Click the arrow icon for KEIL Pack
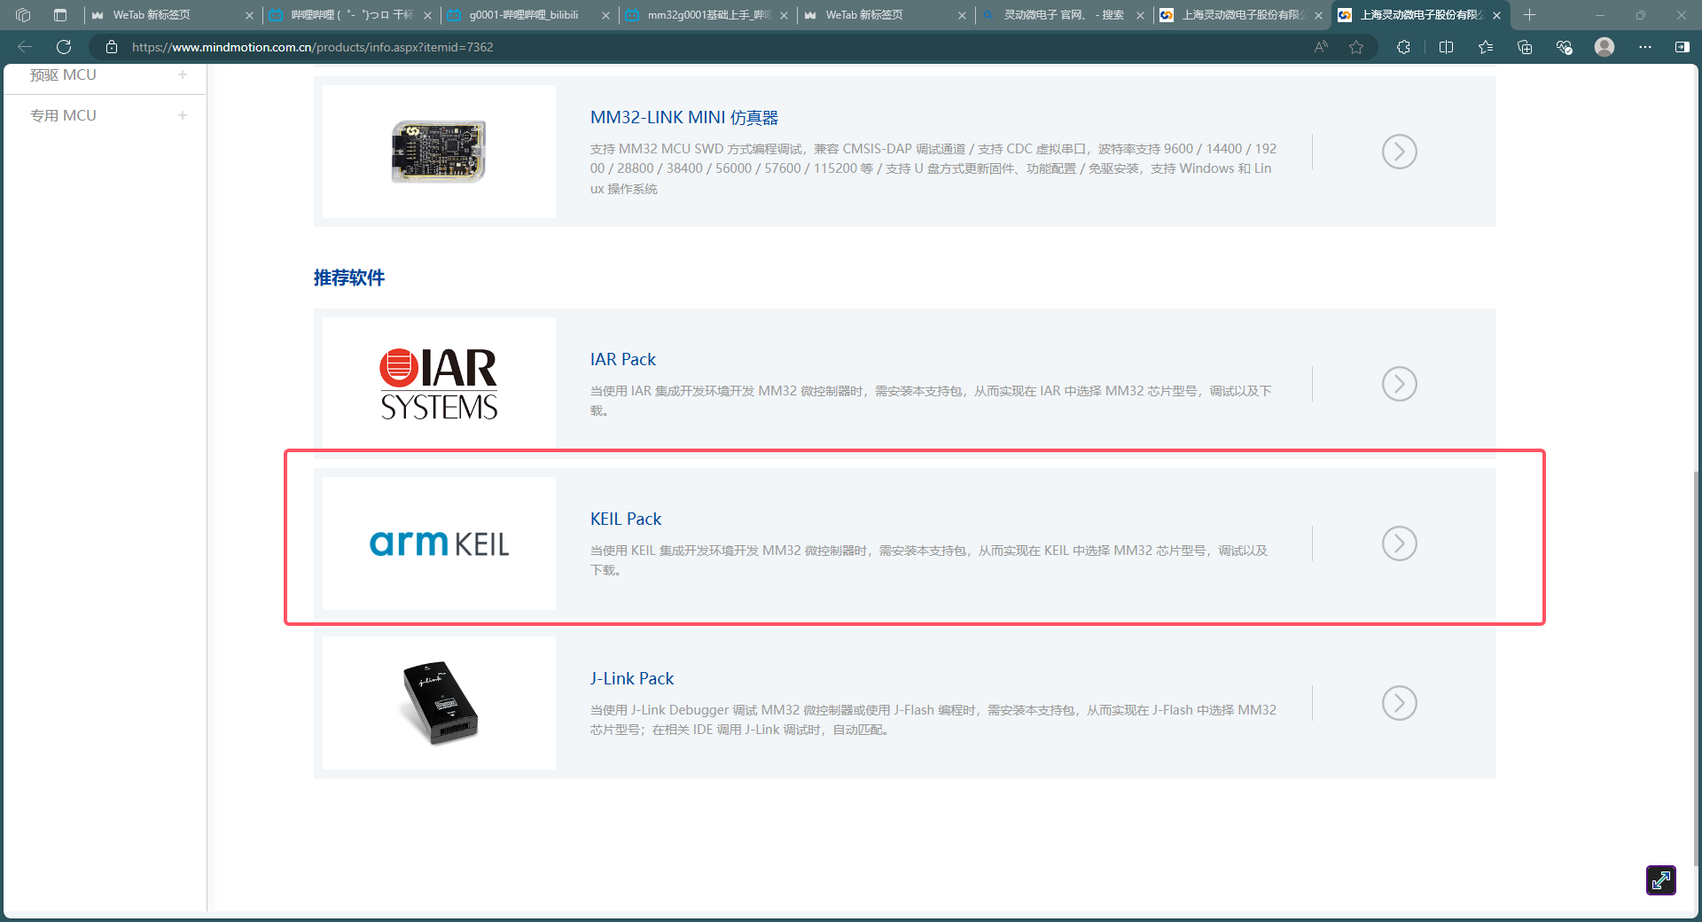 [1399, 543]
